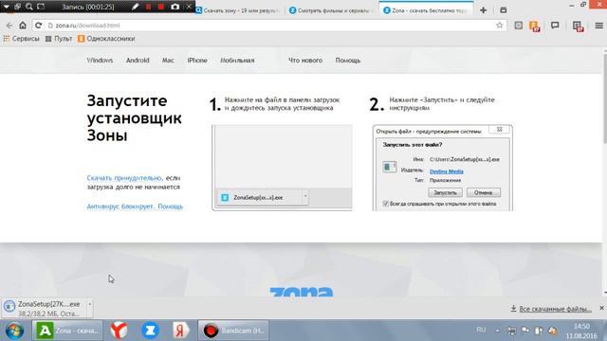
Task: Switch to the 'Скачать зону' search tab
Action: (x=239, y=10)
